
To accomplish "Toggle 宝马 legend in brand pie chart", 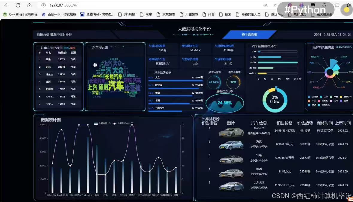I will 334,101.
